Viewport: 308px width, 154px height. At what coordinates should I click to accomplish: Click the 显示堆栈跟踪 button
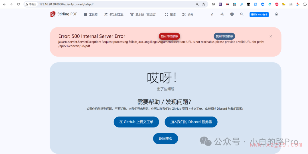coord(169,36)
